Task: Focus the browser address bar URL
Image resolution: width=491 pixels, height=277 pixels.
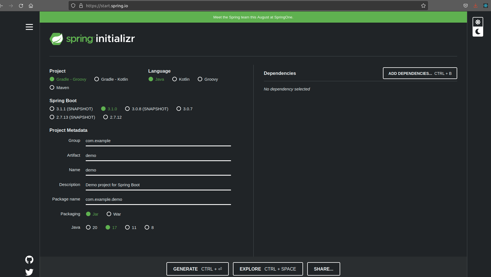Action: 248,6
